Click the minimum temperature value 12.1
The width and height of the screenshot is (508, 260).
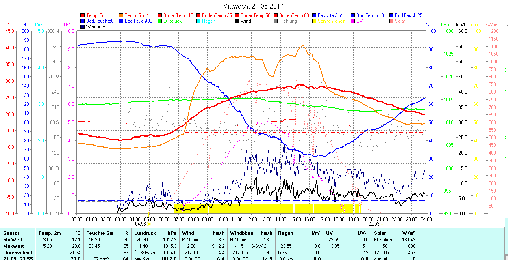pyautogui.click(x=76, y=240)
